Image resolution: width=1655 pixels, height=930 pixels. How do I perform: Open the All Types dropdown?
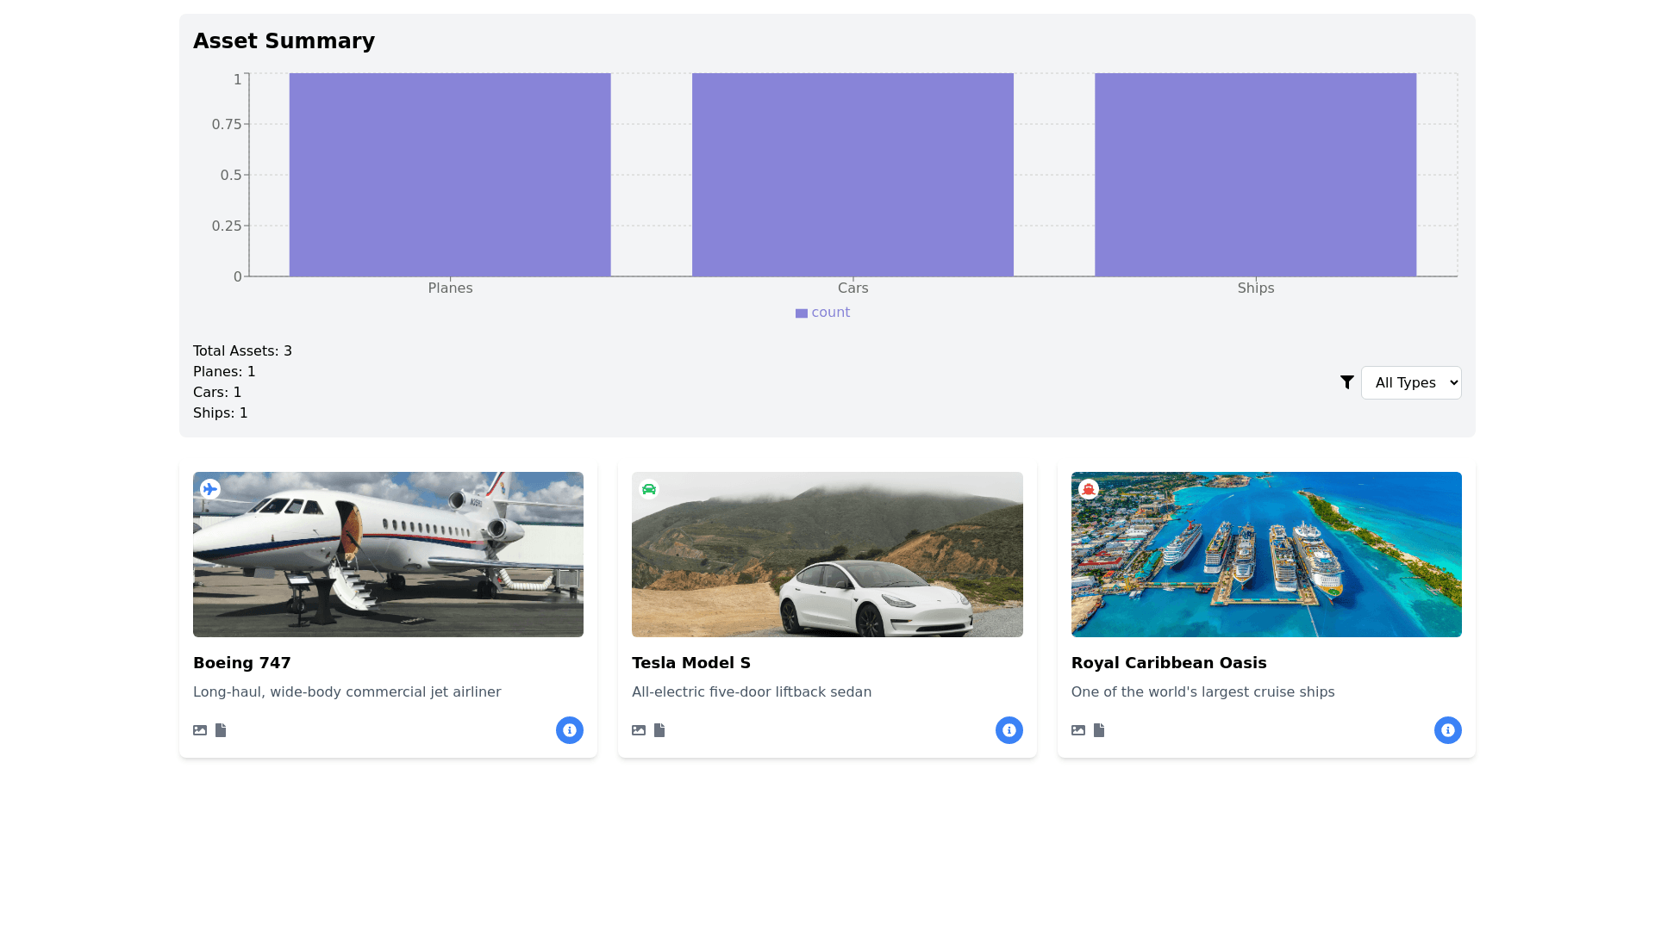point(1411,382)
